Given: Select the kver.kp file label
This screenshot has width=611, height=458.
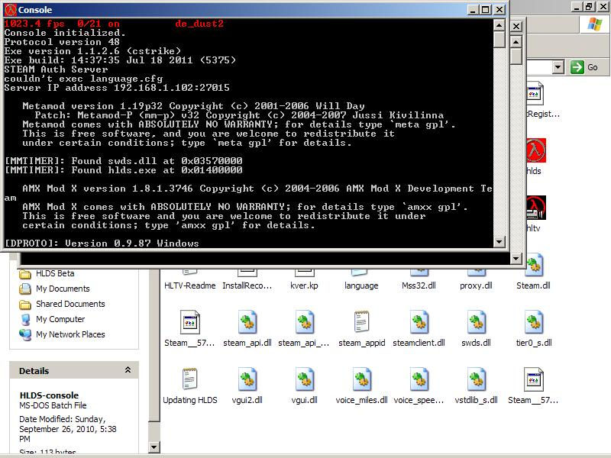Looking at the screenshot, I should (304, 285).
